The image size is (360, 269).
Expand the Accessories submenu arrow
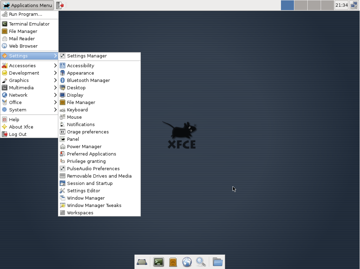point(55,66)
